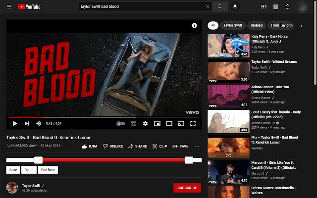This screenshot has height=198, width=317.
Task: Mute the video volume
Action: [x=39, y=123]
